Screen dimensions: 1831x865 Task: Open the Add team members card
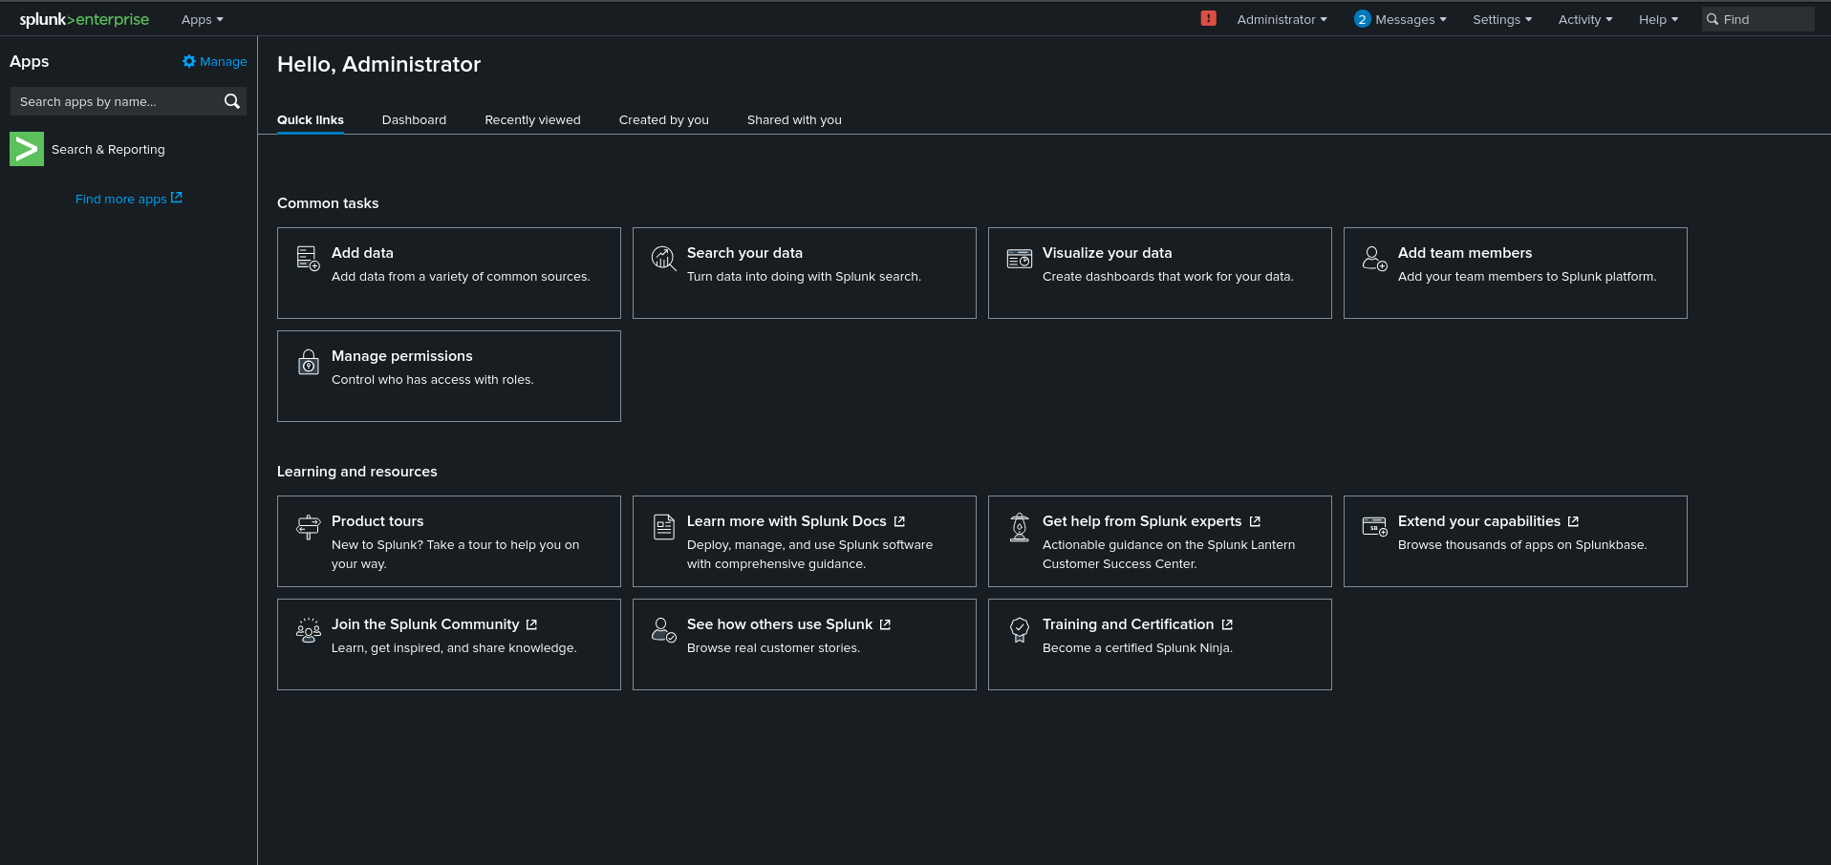(1516, 273)
